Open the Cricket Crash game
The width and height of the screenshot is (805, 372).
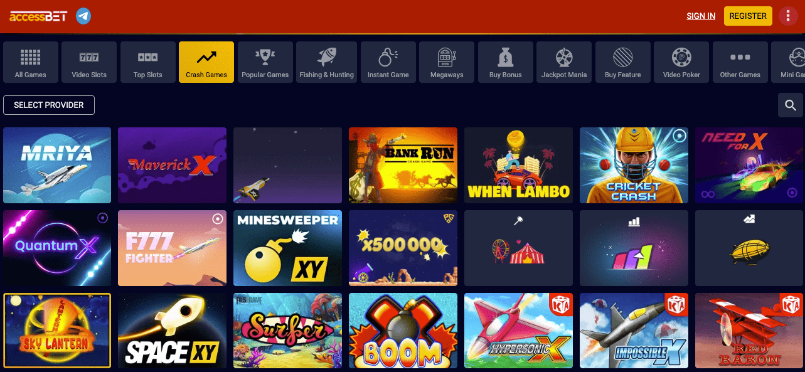point(634,166)
